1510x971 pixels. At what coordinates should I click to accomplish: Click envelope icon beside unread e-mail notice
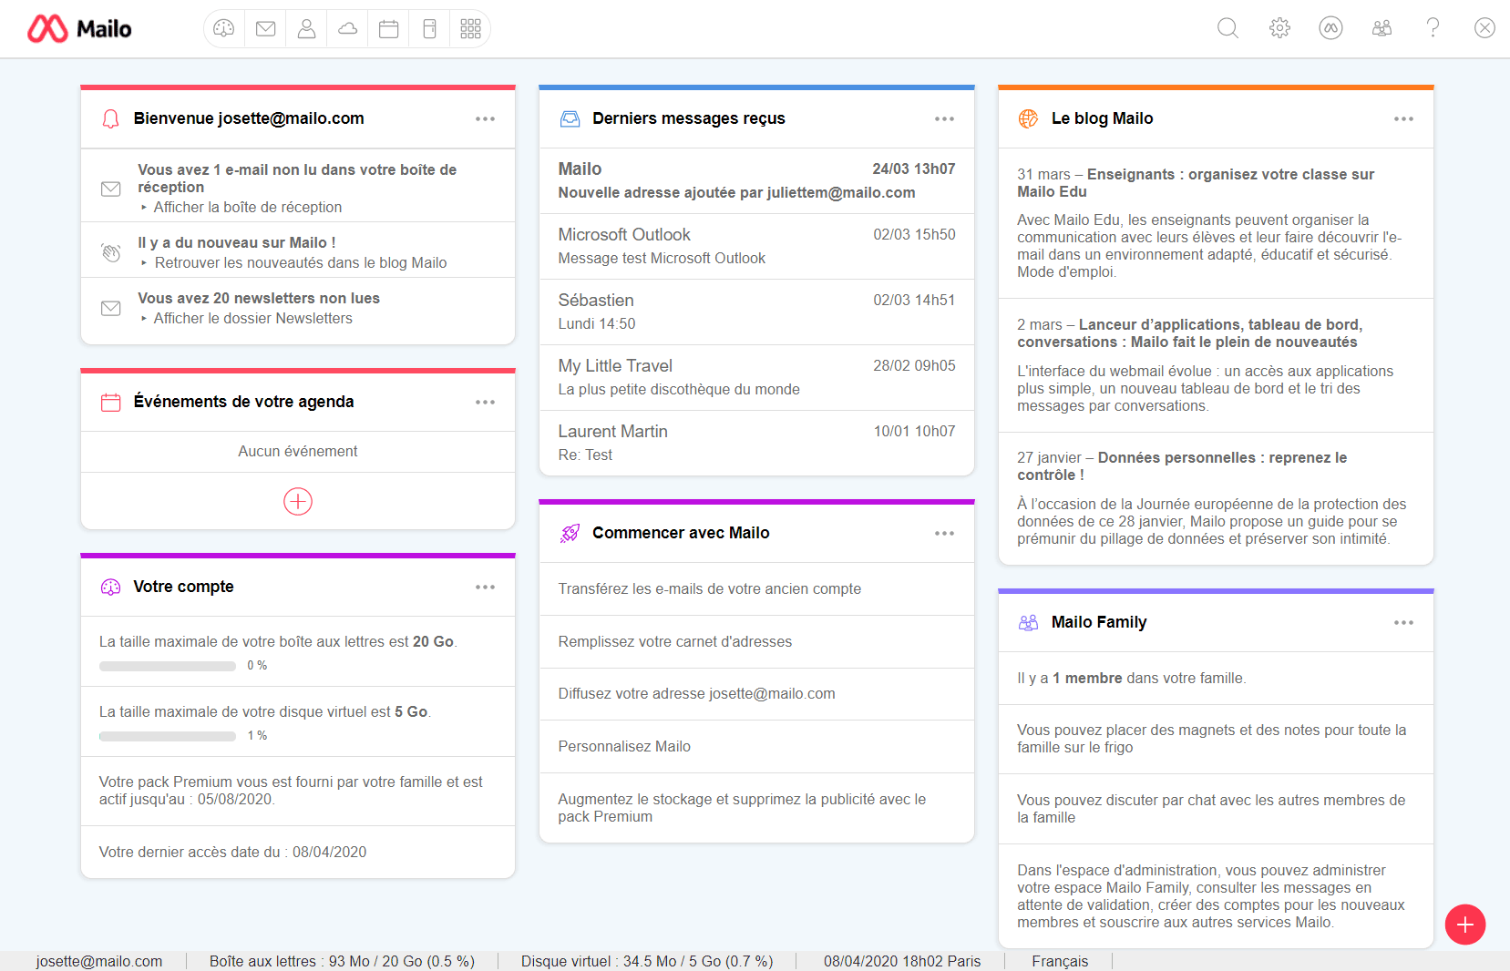click(110, 189)
